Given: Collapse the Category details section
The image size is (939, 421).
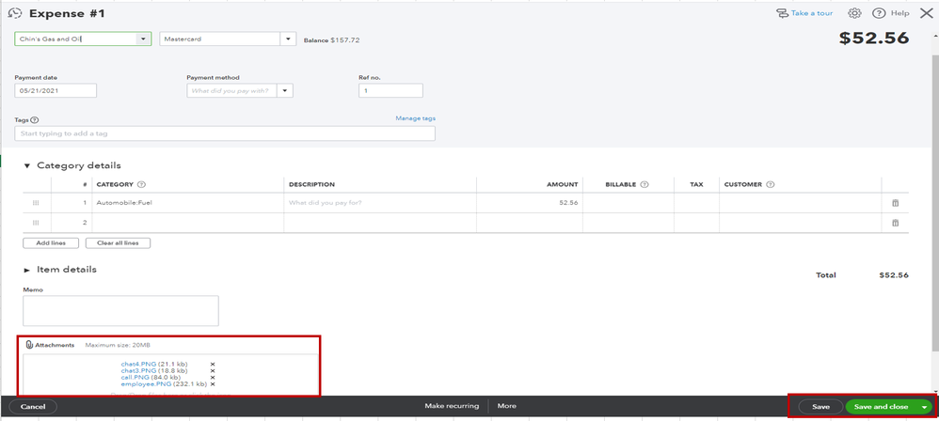Looking at the screenshot, I should click(26, 165).
